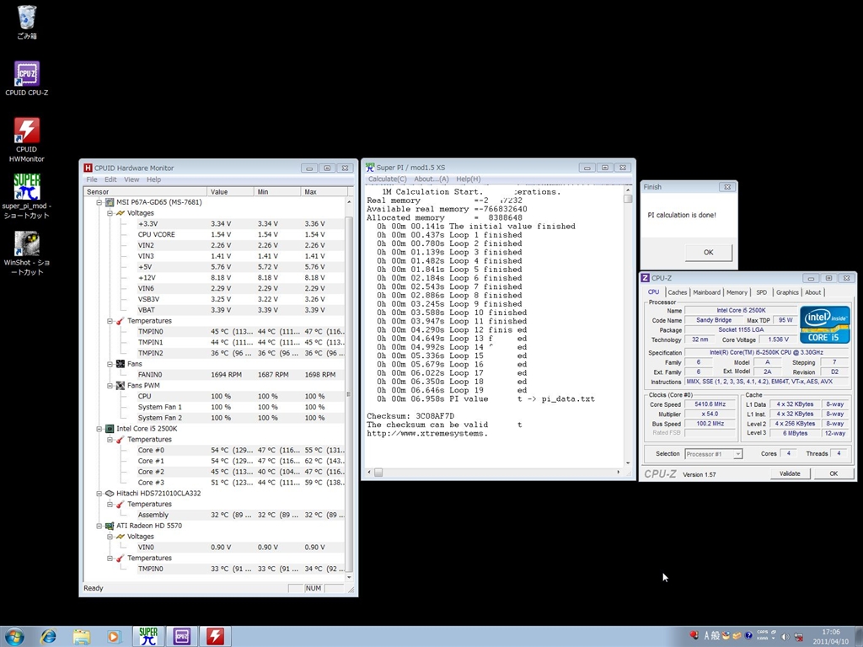Open Windows Media Player on taskbar
The width and height of the screenshot is (863, 647).
pos(114,637)
